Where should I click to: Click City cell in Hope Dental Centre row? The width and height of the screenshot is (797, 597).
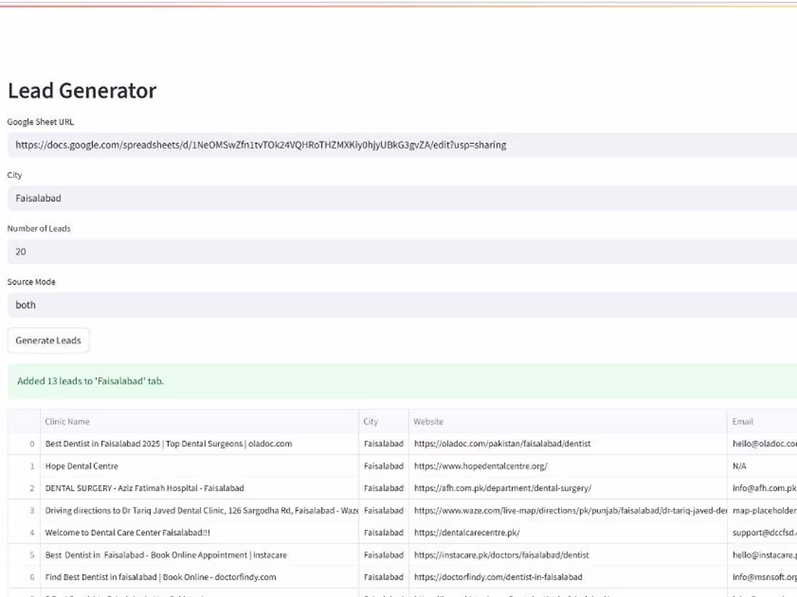[384, 466]
